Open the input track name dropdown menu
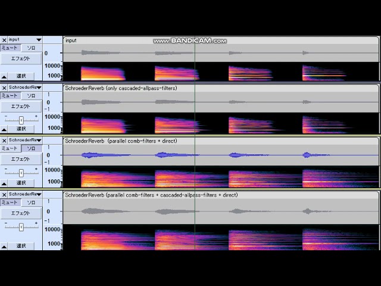 25,40
